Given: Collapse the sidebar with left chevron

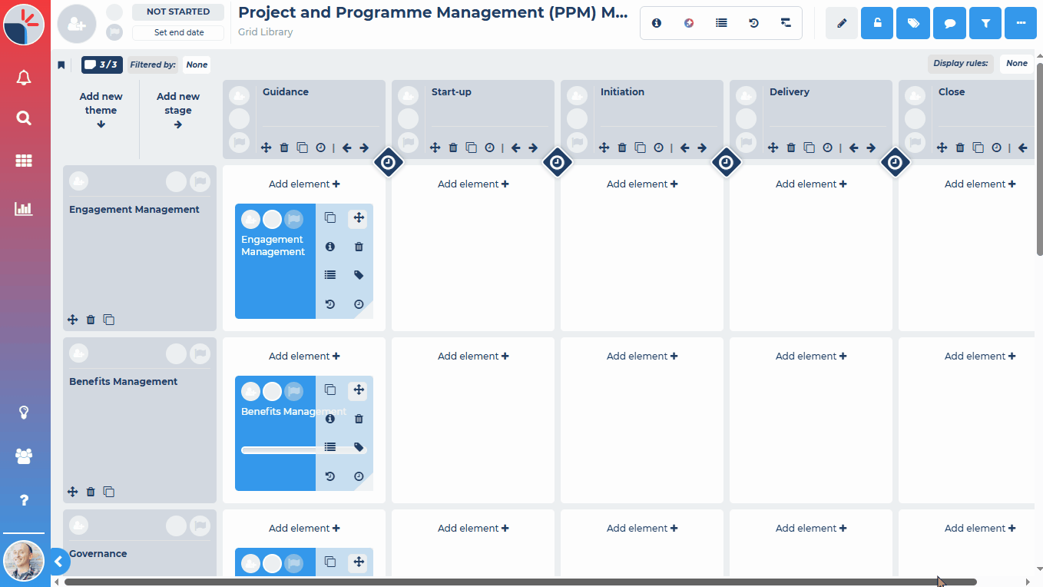Looking at the screenshot, I should pos(58,562).
